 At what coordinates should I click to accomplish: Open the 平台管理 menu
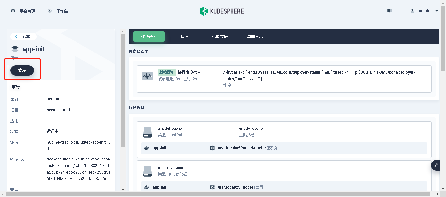point(27,11)
